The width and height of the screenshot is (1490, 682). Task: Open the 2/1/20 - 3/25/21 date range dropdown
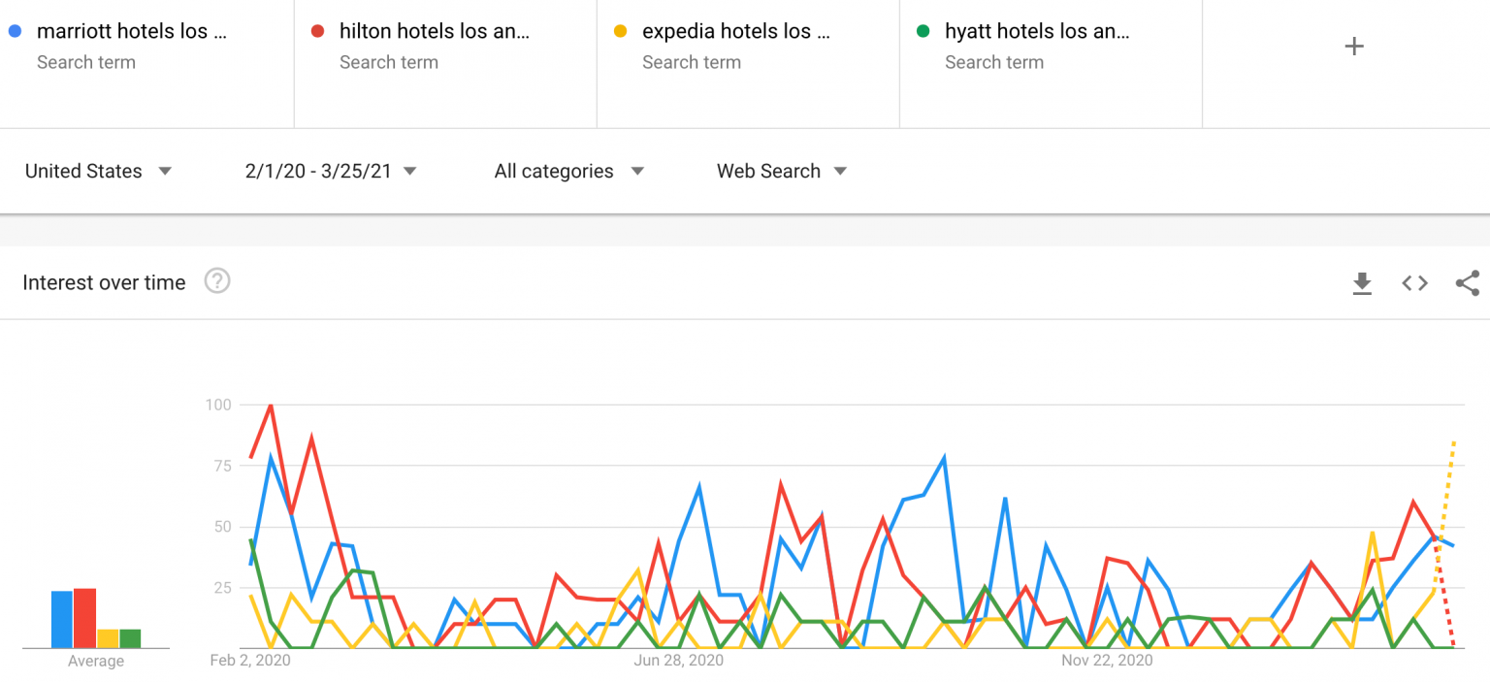coord(331,171)
